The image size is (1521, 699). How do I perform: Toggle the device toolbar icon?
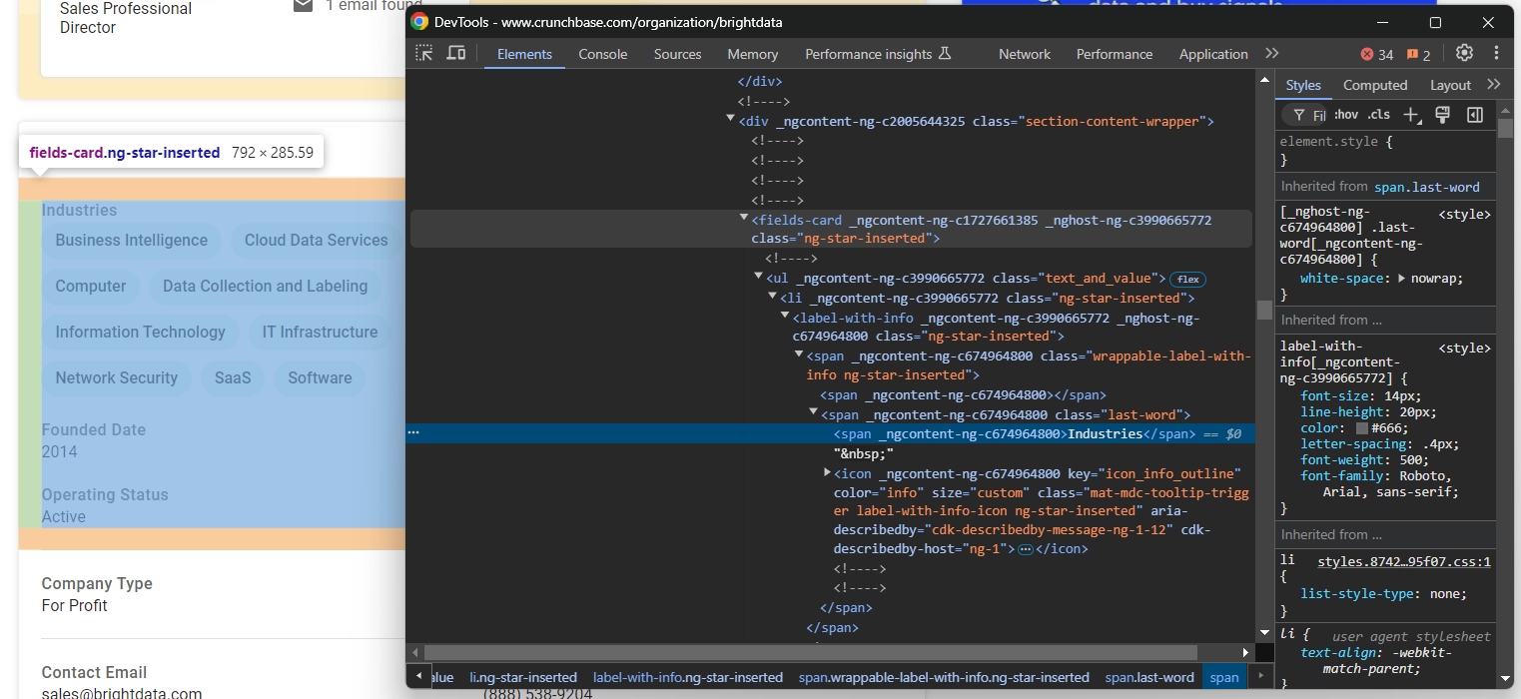pos(456,54)
